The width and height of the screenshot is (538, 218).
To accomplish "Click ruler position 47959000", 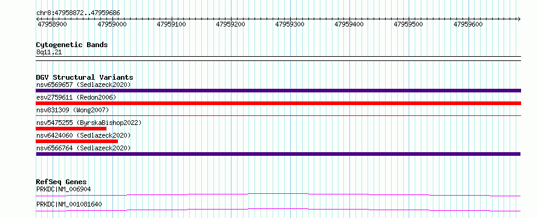I will click(x=112, y=24).
